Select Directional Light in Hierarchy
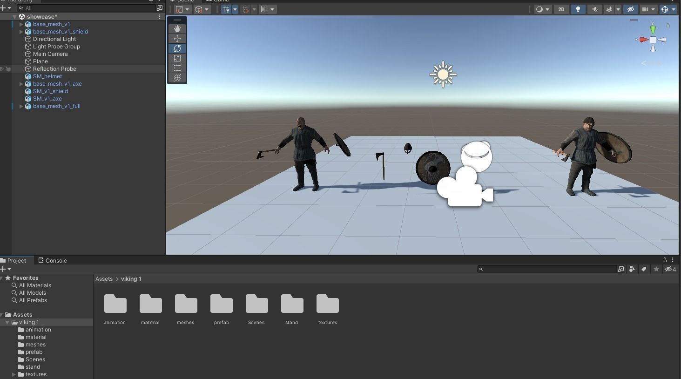Screen dimensions: 681x379 point(54,39)
